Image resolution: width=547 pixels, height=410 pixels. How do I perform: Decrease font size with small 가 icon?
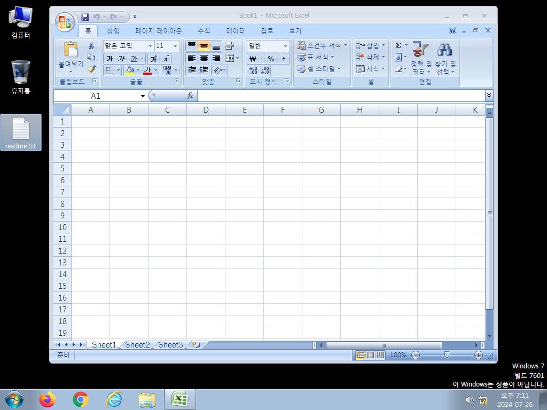[166, 59]
